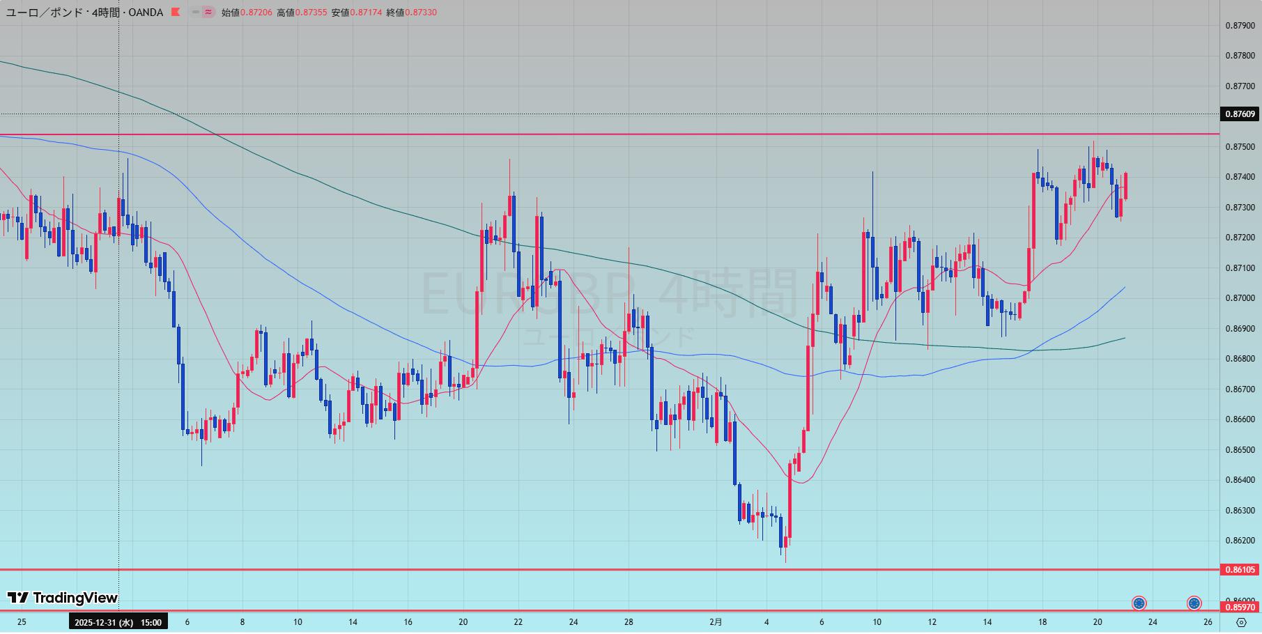Click the 0.86105 red price label
This screenshot has height=634, width=1262.
(1240, 570)
